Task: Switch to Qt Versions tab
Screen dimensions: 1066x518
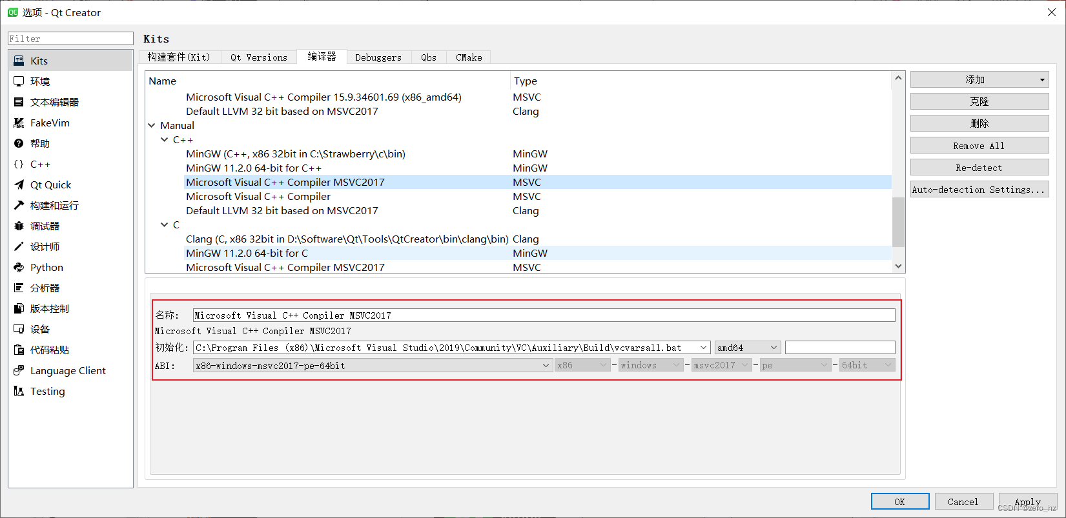Action: point(259,57)
